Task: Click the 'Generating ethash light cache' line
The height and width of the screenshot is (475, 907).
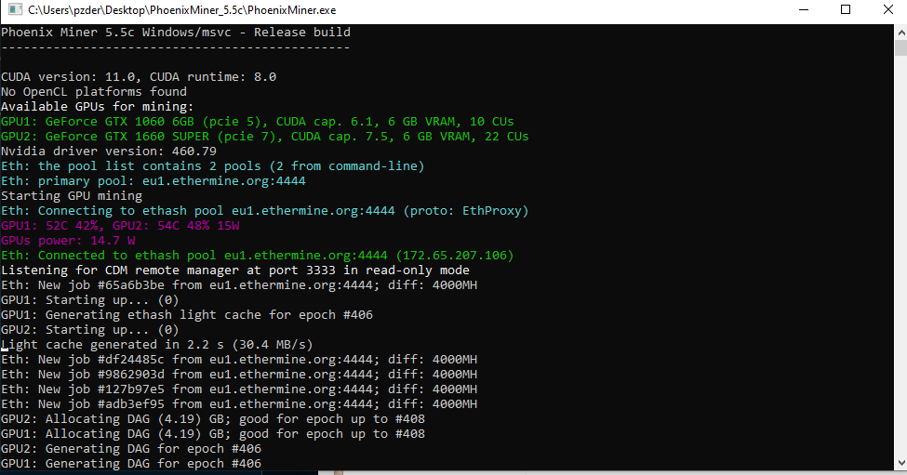Action: click(187, 315)
